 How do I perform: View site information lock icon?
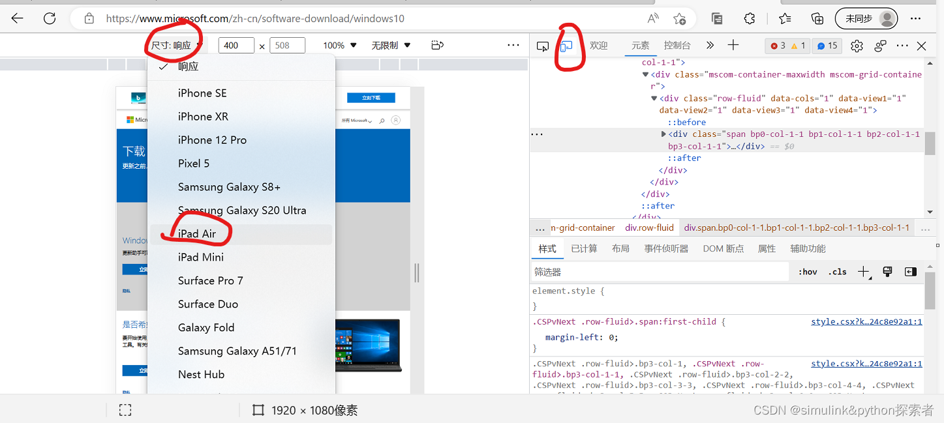pos(89,18)
